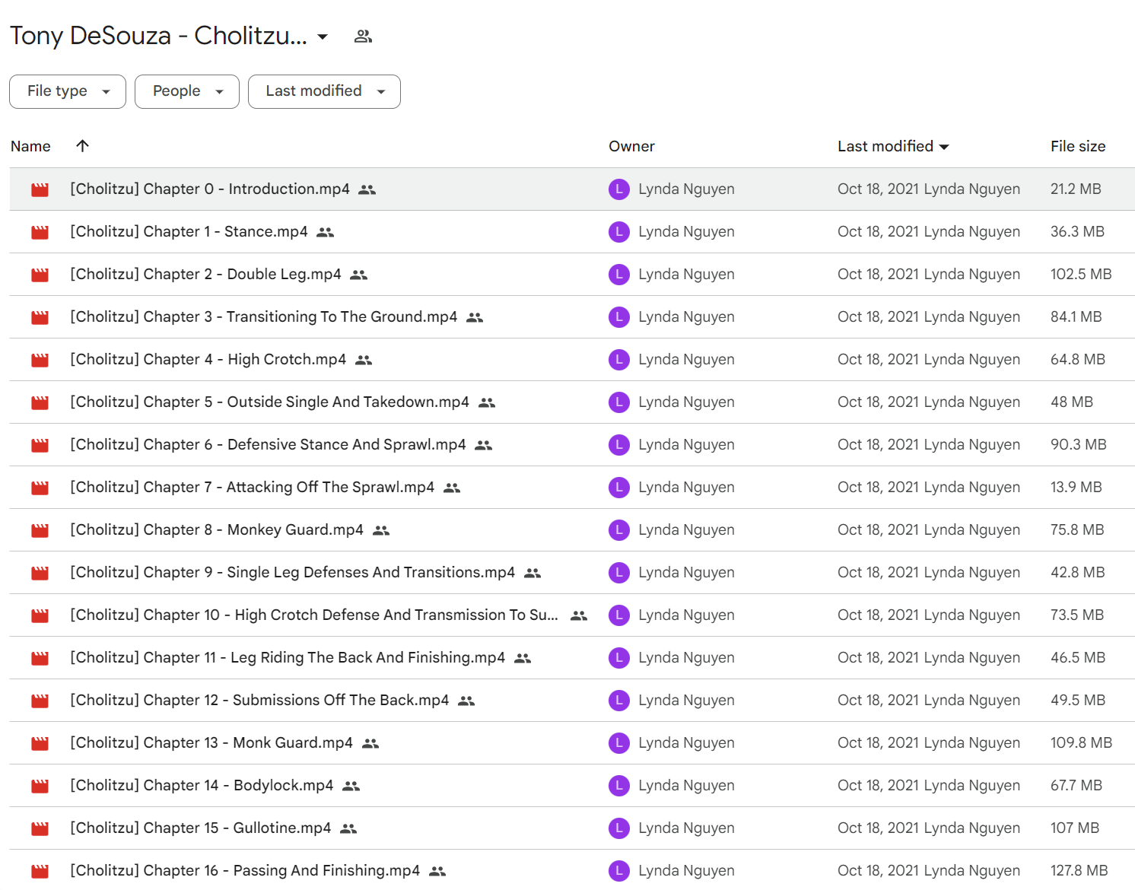Open Chapter 3 - Transitioning To The Ground.mp4
Screen dimensions: 1135x890
coord(264,316)
